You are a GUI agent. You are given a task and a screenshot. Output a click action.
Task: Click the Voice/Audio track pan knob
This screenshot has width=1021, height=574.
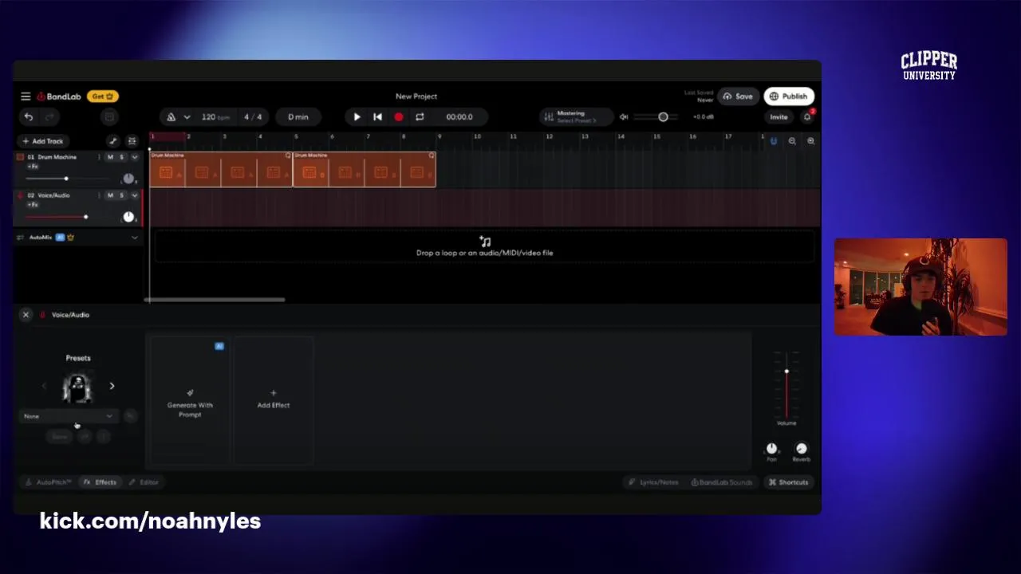pyautogui.click(x=128, y=217)
